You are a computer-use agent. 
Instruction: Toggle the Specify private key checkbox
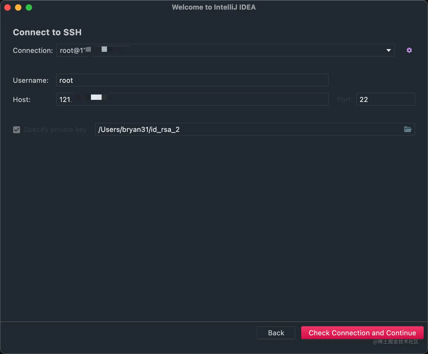coord(17,130)
